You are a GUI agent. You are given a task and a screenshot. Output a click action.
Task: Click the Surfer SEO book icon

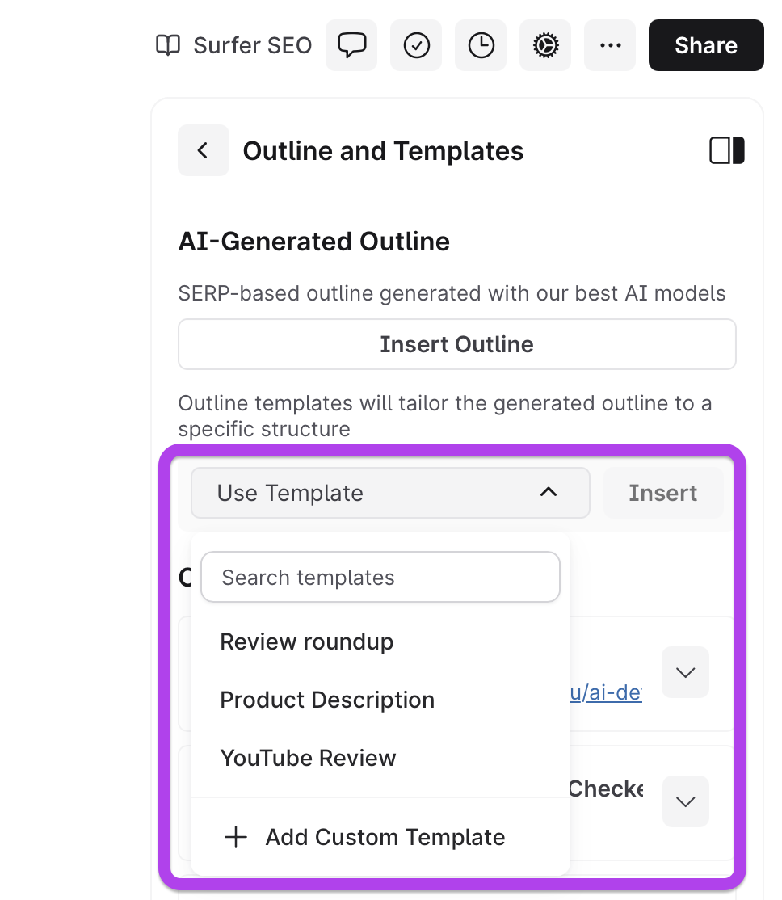coord(168,45)
